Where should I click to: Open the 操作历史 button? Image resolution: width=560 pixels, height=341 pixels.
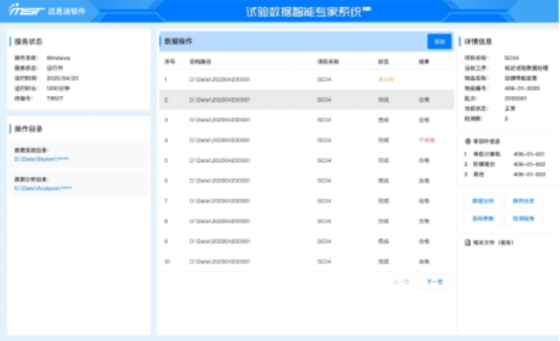coord(523,201)
